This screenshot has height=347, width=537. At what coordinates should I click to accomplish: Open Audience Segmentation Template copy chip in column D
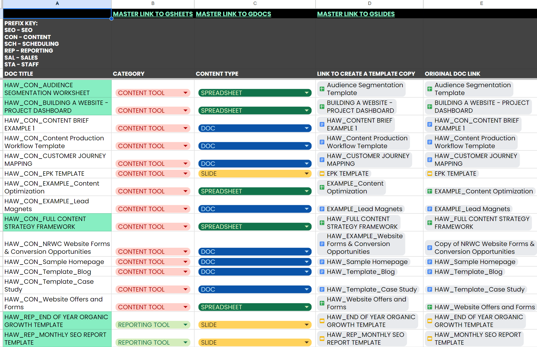(x=361, y=89)
